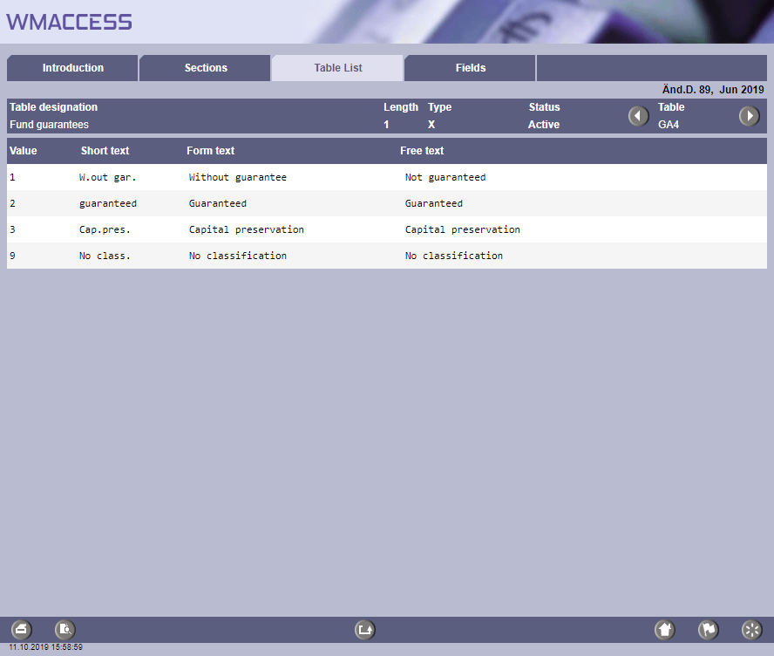Viewport: 774px width, 656px height.
Task: Click the Free text column header
Action: [422, 151]
